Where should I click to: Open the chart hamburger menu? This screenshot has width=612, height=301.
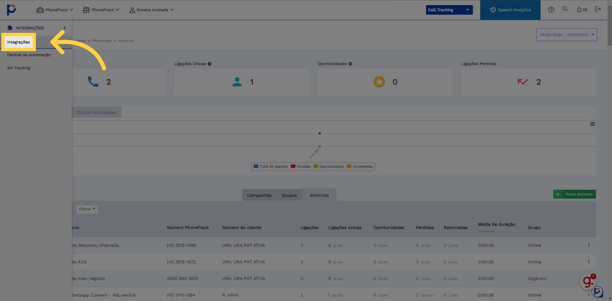(593, 124)
